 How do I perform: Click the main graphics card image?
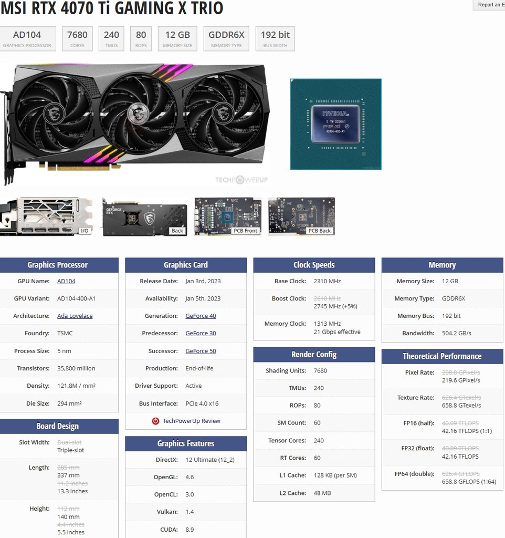coord(135,124)
